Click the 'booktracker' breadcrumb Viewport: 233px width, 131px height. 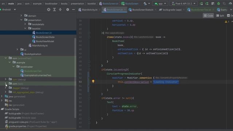[51, 4]
